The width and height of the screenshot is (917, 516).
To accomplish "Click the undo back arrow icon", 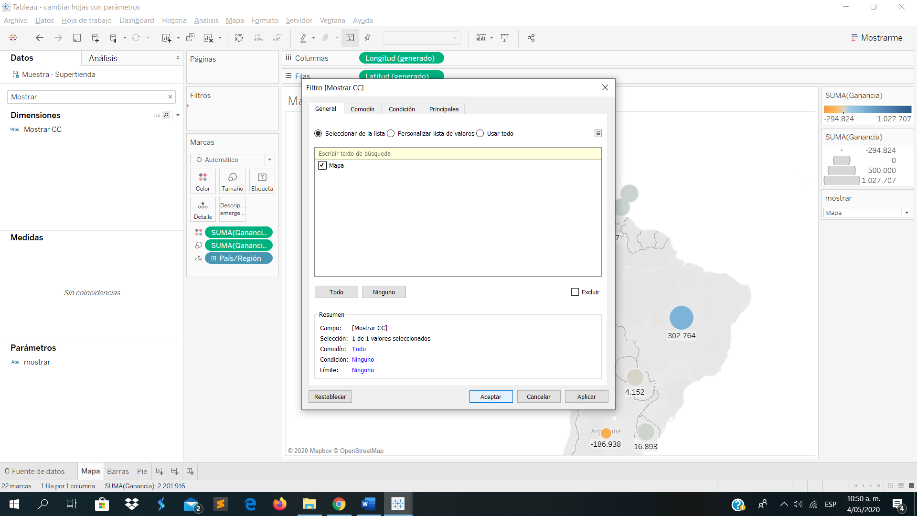I will coord(40,38).
